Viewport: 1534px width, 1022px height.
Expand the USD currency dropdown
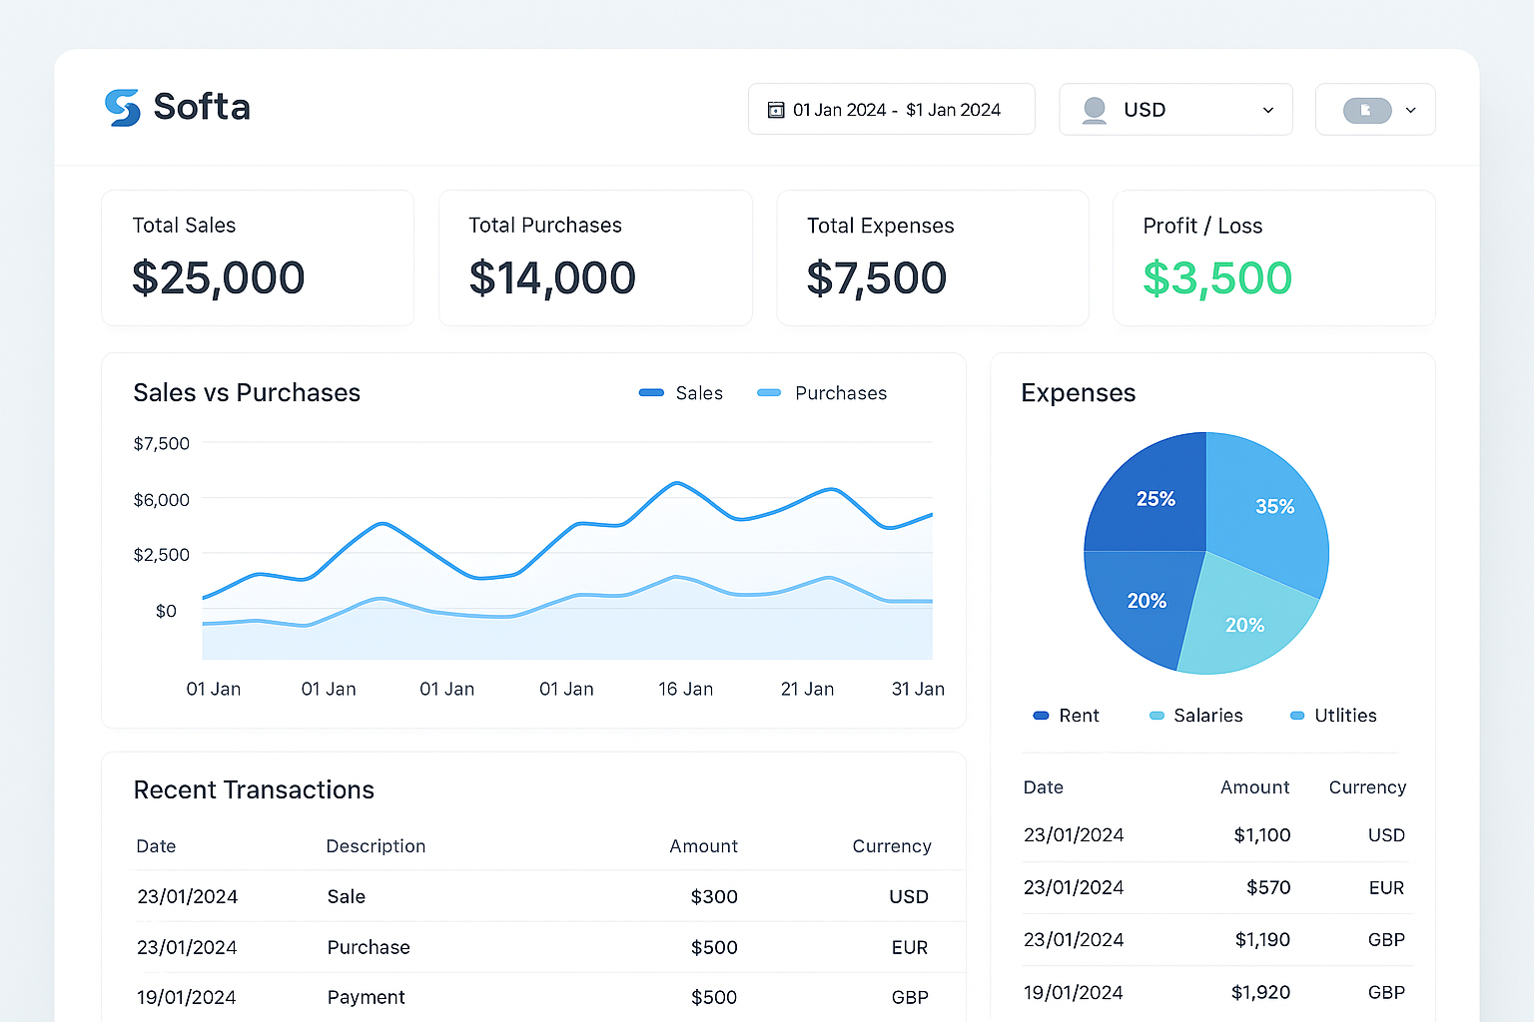1267,110
